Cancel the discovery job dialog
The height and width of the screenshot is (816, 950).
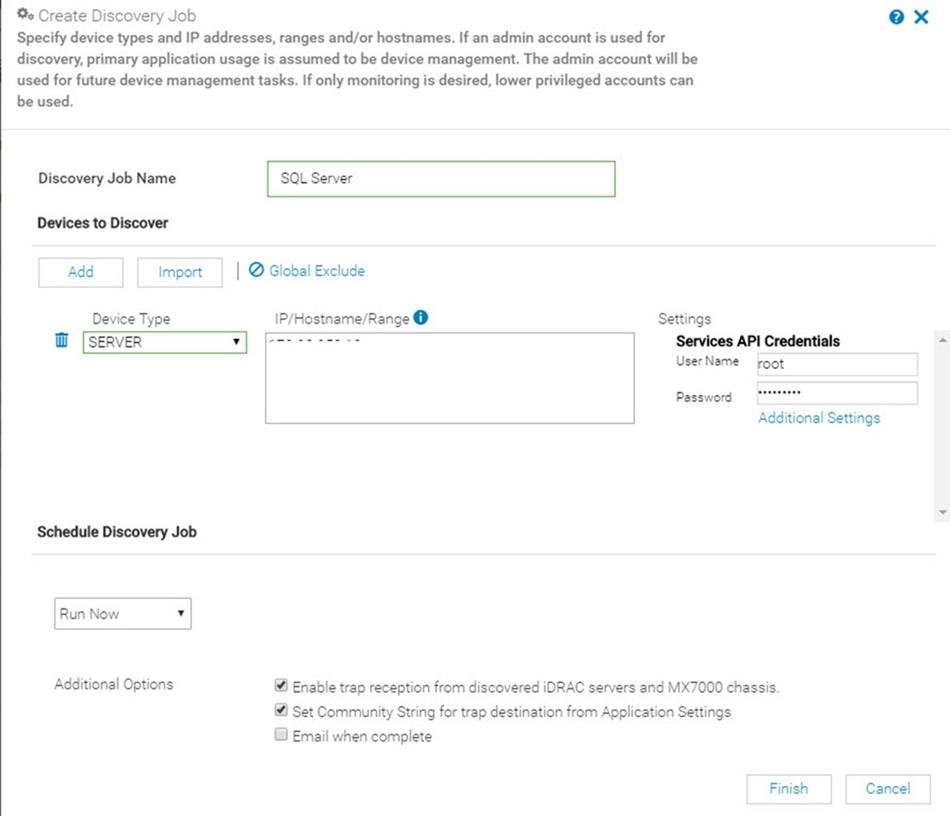click(x=888, y=789)
